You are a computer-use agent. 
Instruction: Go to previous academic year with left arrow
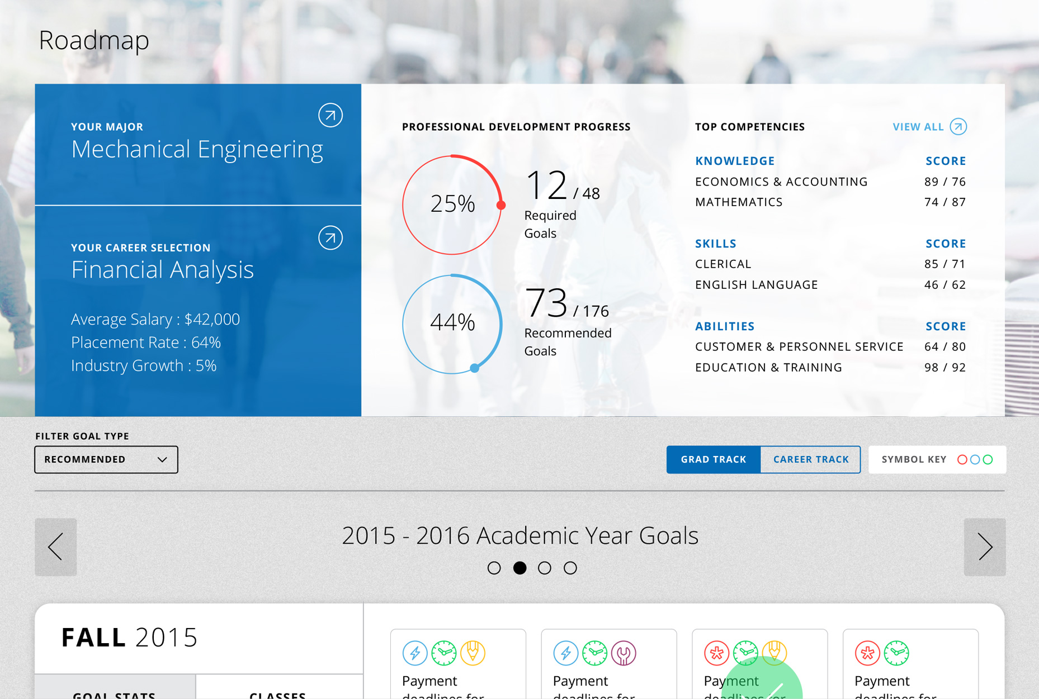pos(56,547)
